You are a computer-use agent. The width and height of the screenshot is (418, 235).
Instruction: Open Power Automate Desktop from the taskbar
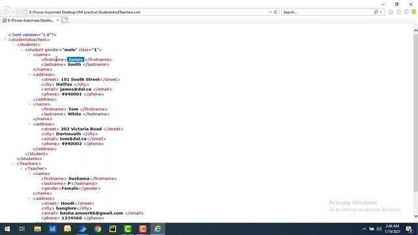click(83, 229)
